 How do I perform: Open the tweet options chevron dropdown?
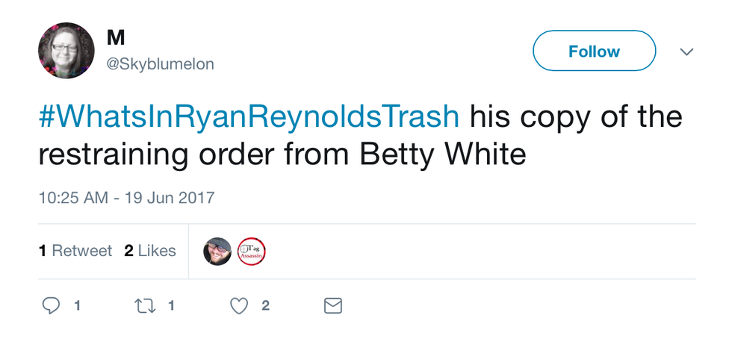pos(686,52)
